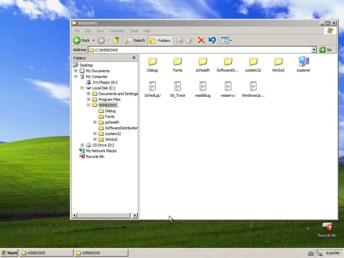Viewport: 344px width, 258px height.
Task: Open the View menu
Action: (x=100, y=31)
